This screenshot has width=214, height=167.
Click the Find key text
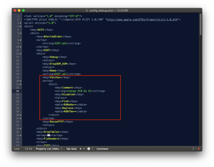pos(65,101)
